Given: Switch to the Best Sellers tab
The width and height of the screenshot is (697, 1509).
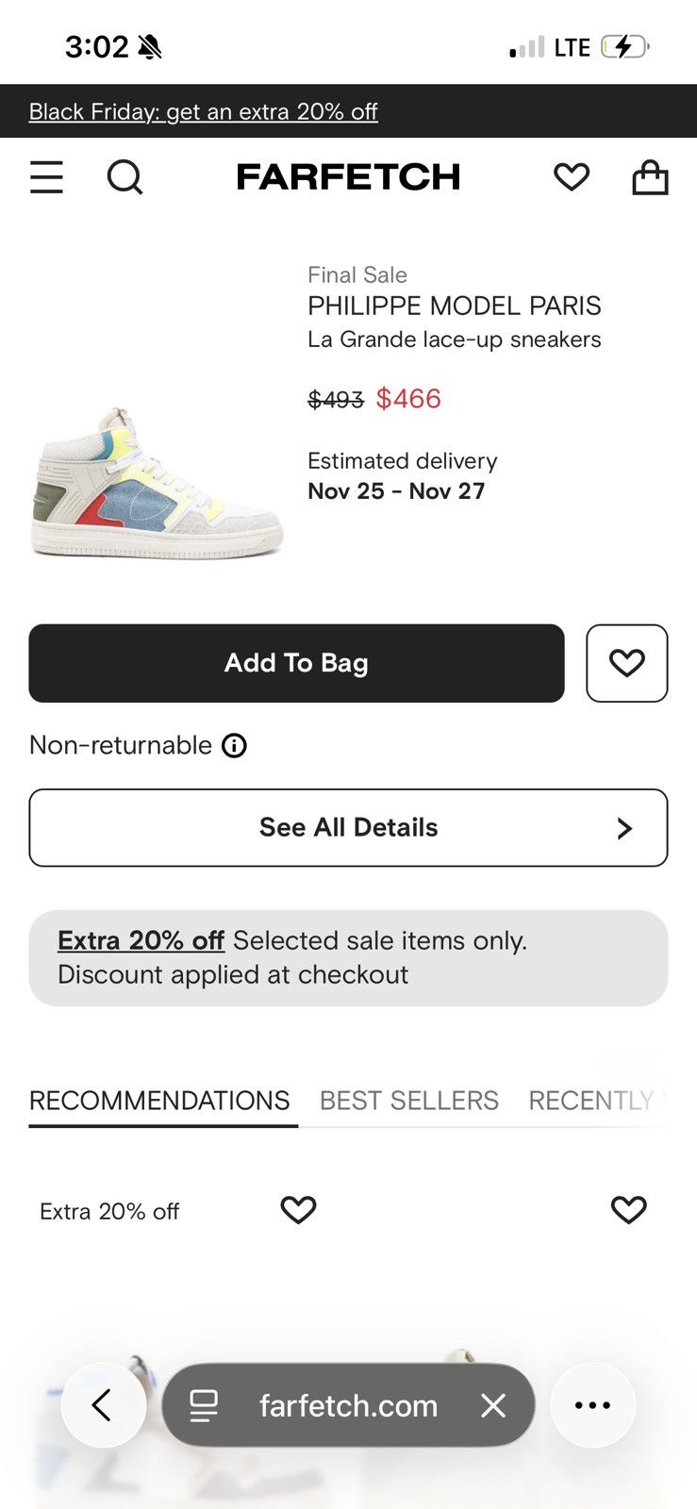Looking at the screenshot, I should [409, 1101].
